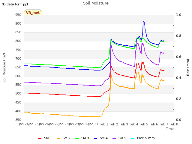Screen dimensions: 192x144
Task: Click the 'No data for f_ppt' message
Action: point(15,4)
